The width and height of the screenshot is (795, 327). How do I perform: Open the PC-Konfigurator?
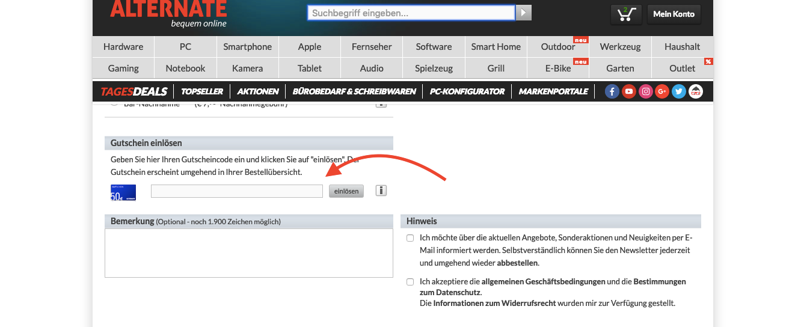point(467,91)
